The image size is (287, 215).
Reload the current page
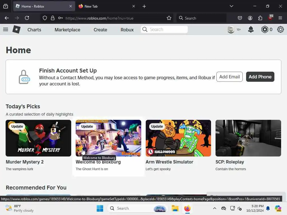27,18
